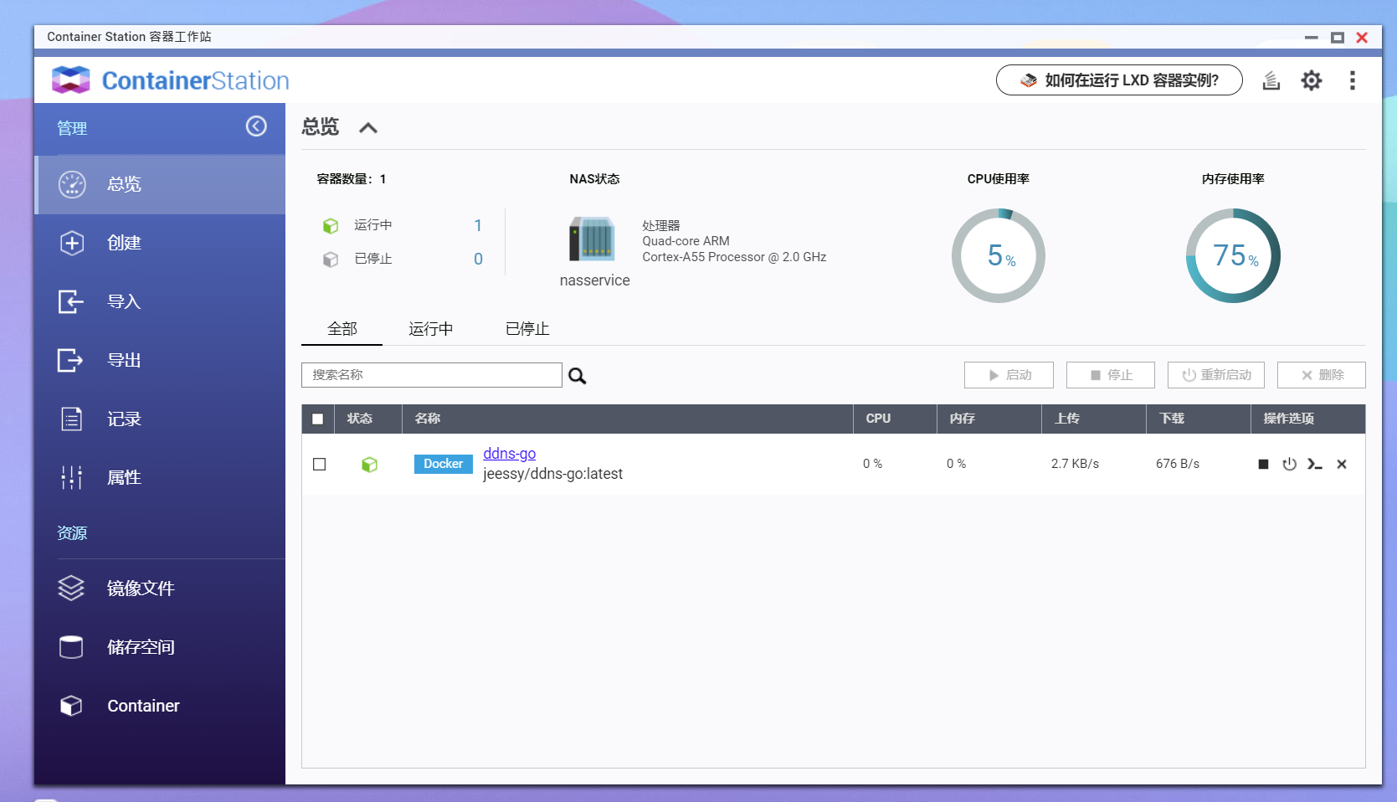Click the 停止 stop button

(x=1111, y=375)
